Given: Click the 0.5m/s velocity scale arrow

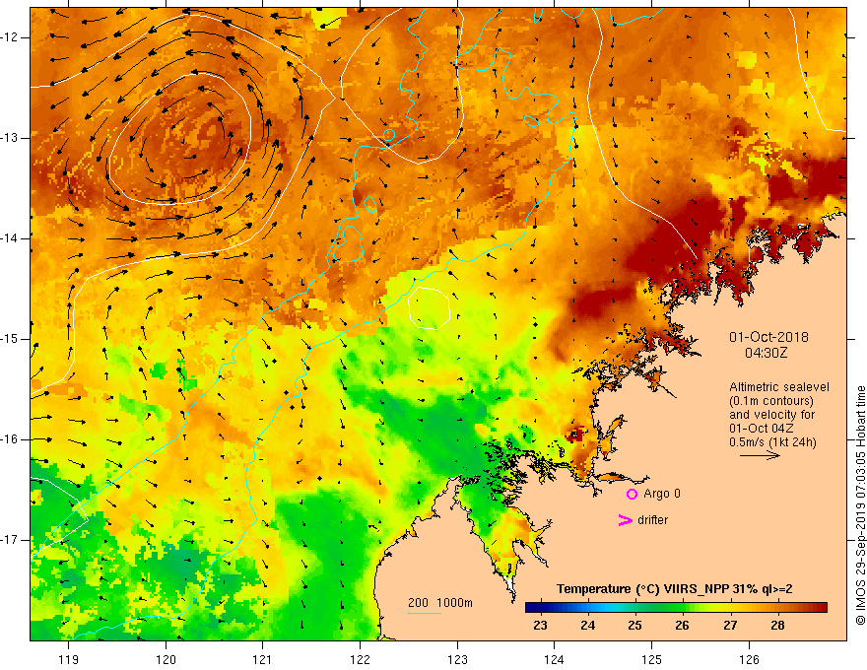Looking at the screenshot, I should (760, 455).
